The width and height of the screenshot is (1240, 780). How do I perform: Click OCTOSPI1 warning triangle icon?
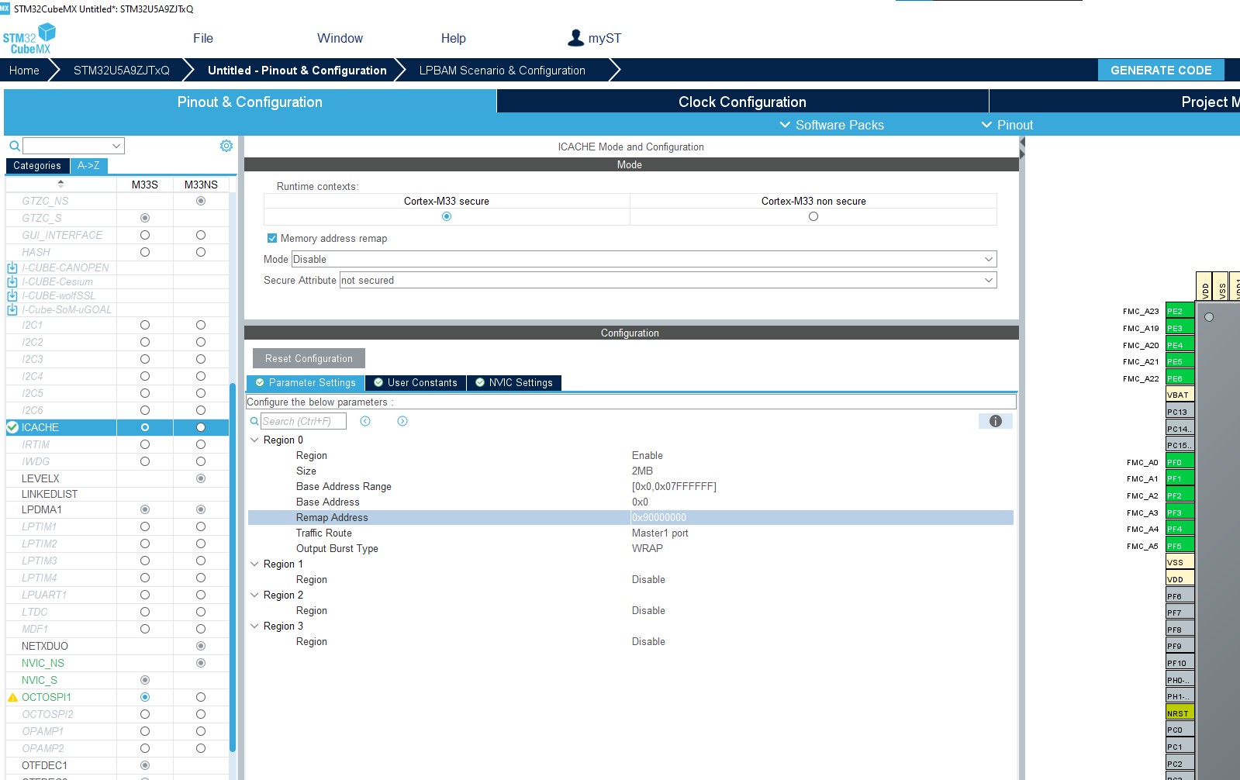click(12, 697)
